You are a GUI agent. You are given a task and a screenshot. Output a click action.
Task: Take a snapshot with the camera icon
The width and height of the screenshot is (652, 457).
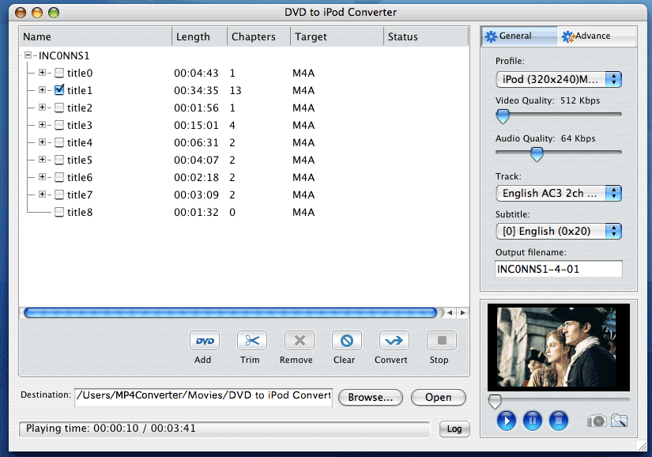click(x=597, y=421)
